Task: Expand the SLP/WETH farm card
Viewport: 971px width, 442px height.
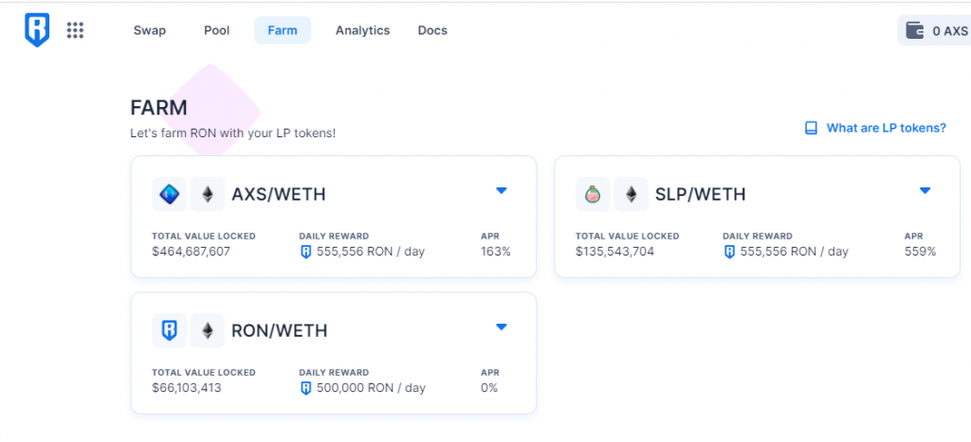Action: click(x=925, y=190)
